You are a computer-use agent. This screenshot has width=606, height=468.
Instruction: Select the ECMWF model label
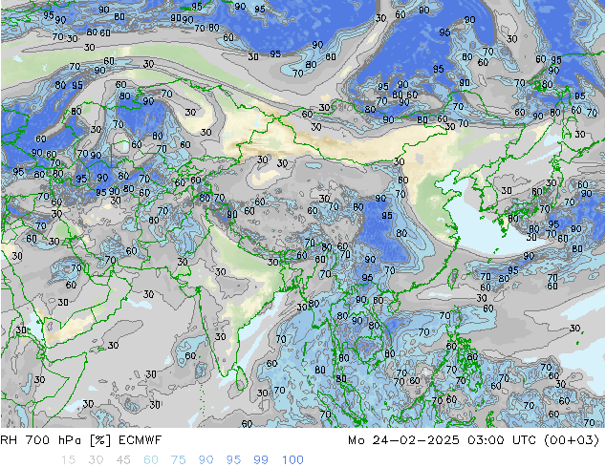[140, 439]
